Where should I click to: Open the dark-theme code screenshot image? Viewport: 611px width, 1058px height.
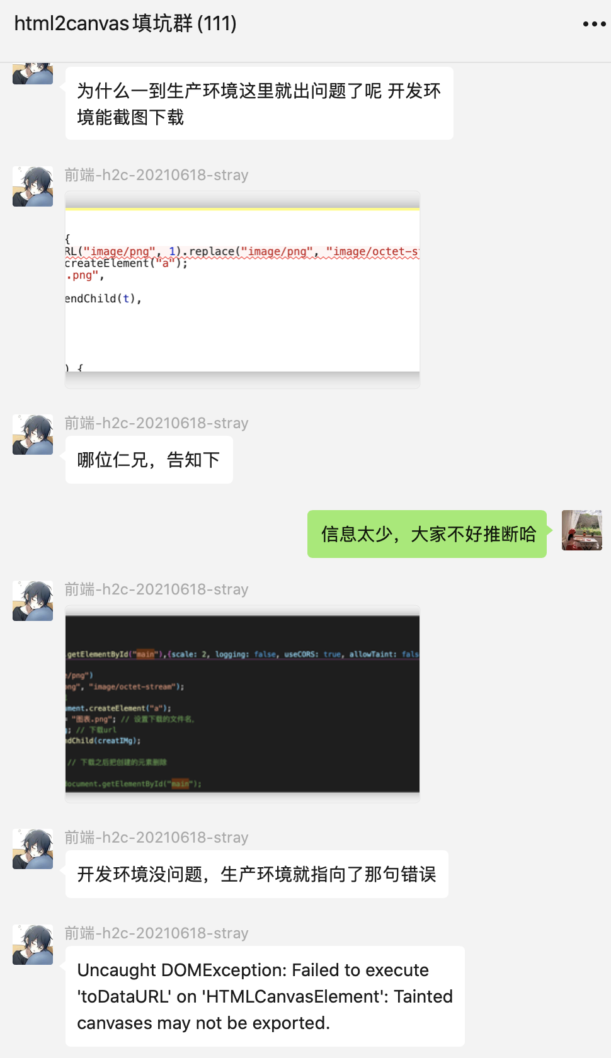(x=243, y=704)
